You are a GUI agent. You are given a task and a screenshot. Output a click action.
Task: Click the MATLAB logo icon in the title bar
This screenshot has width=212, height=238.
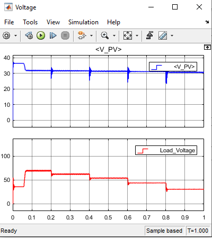8,7
